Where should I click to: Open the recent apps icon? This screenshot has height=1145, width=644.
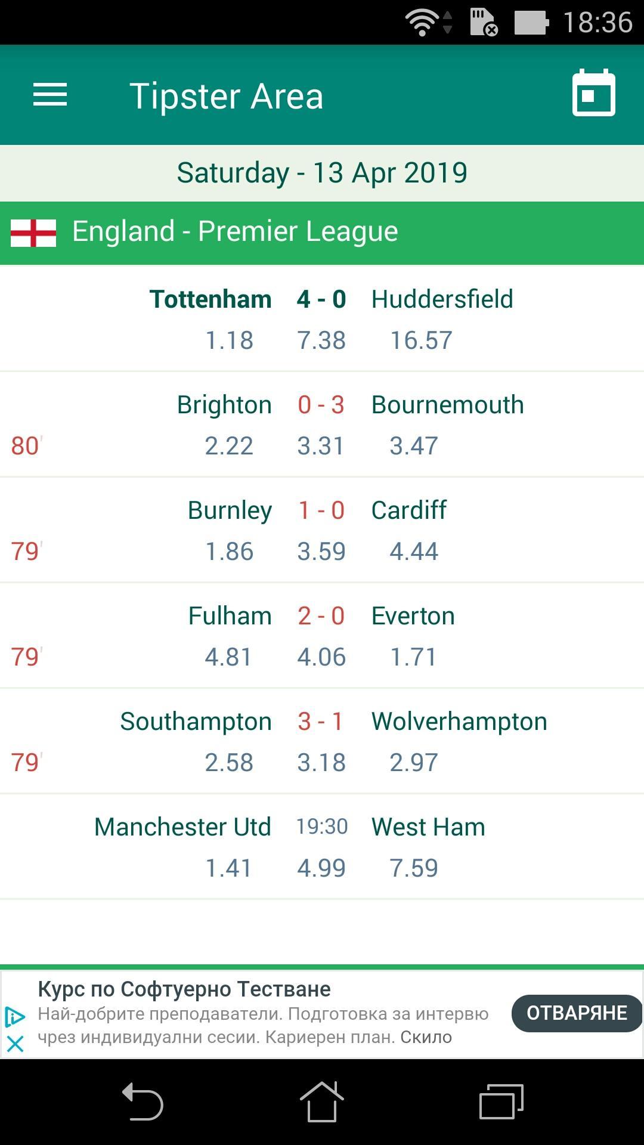point(501,1101)
